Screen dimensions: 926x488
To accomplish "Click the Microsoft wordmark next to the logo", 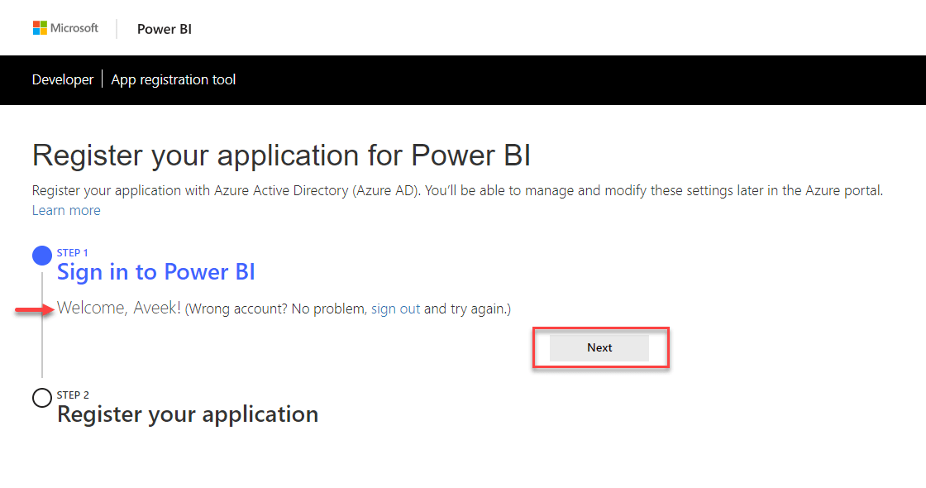I will tap(74, 27).
